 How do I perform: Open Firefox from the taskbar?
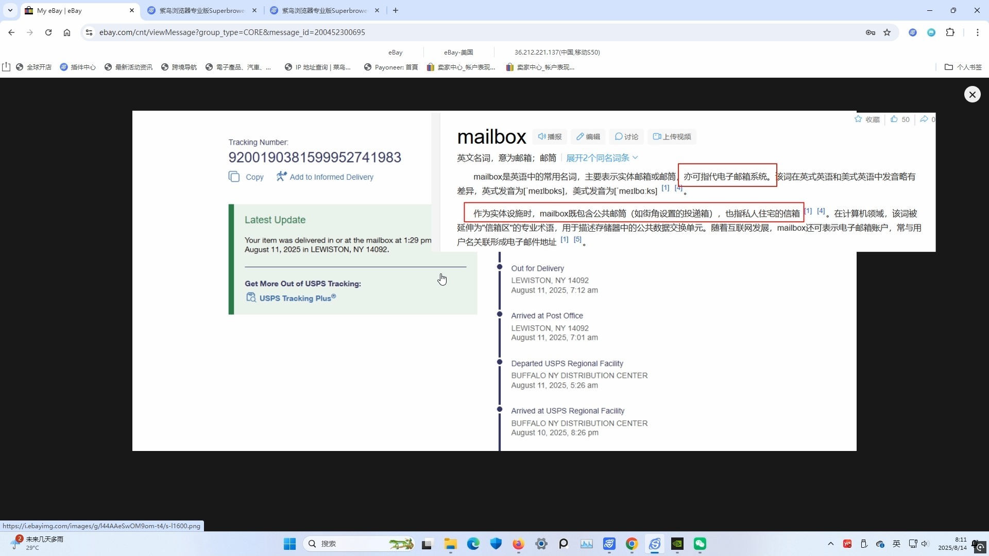[x=518, y=544]
